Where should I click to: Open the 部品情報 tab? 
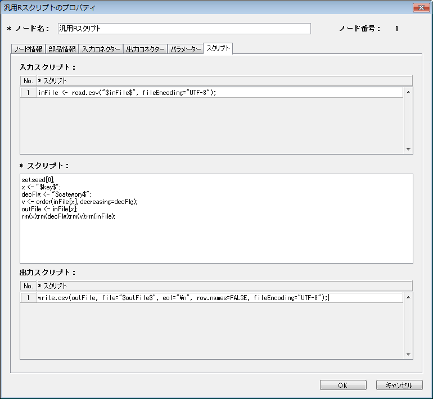click(x=62, y=49)
